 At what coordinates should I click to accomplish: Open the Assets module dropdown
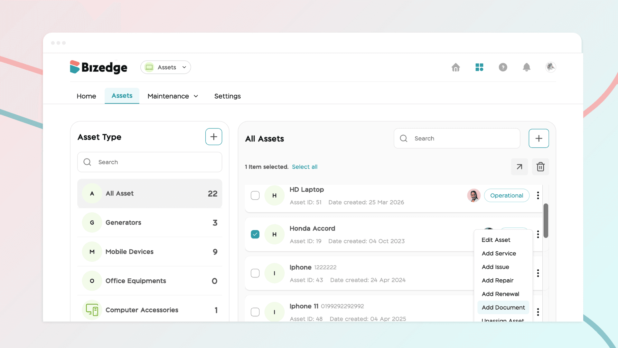coord(166,67)
